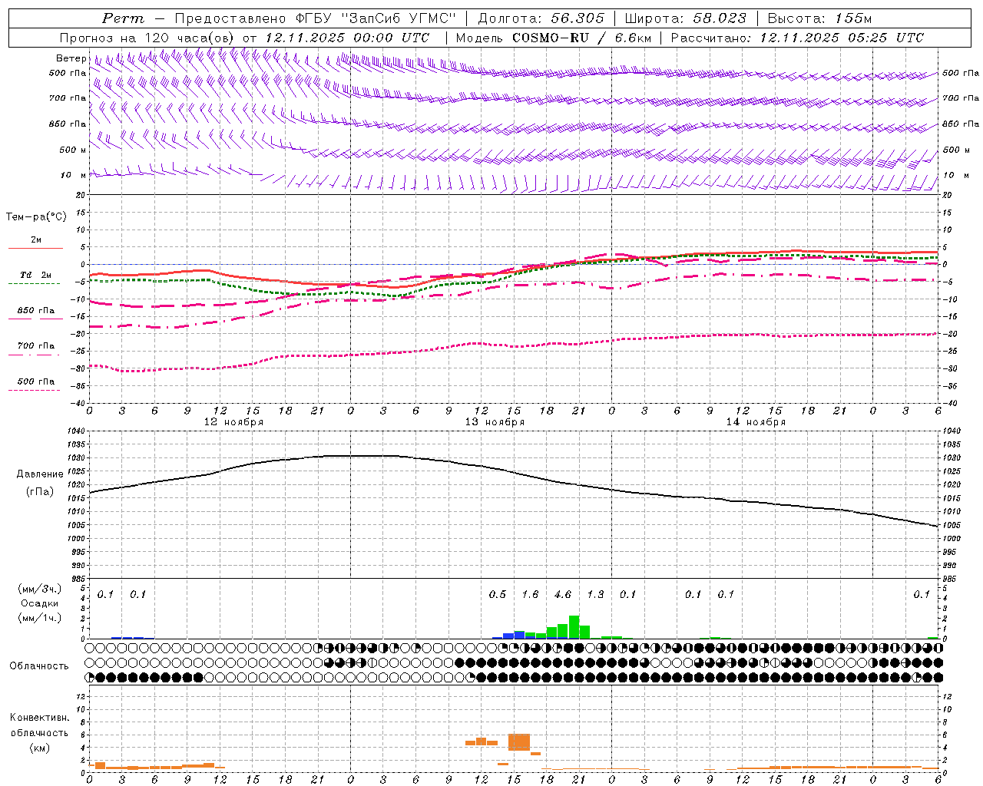The width and height of the screenshot is (983, 786).
Task: Select the precipitation value "1.3"
Action: [x=595, y=595]
